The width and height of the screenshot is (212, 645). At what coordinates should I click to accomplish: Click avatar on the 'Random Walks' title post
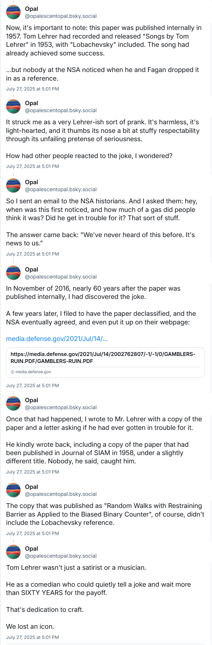pos(13,490)
